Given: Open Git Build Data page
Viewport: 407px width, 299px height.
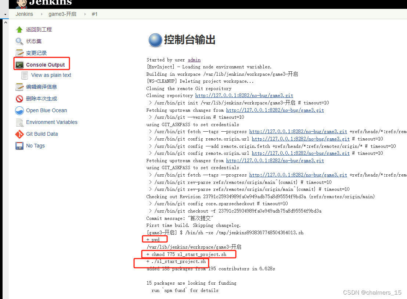Looking at the screenshot, I should [x=42, y=134].
